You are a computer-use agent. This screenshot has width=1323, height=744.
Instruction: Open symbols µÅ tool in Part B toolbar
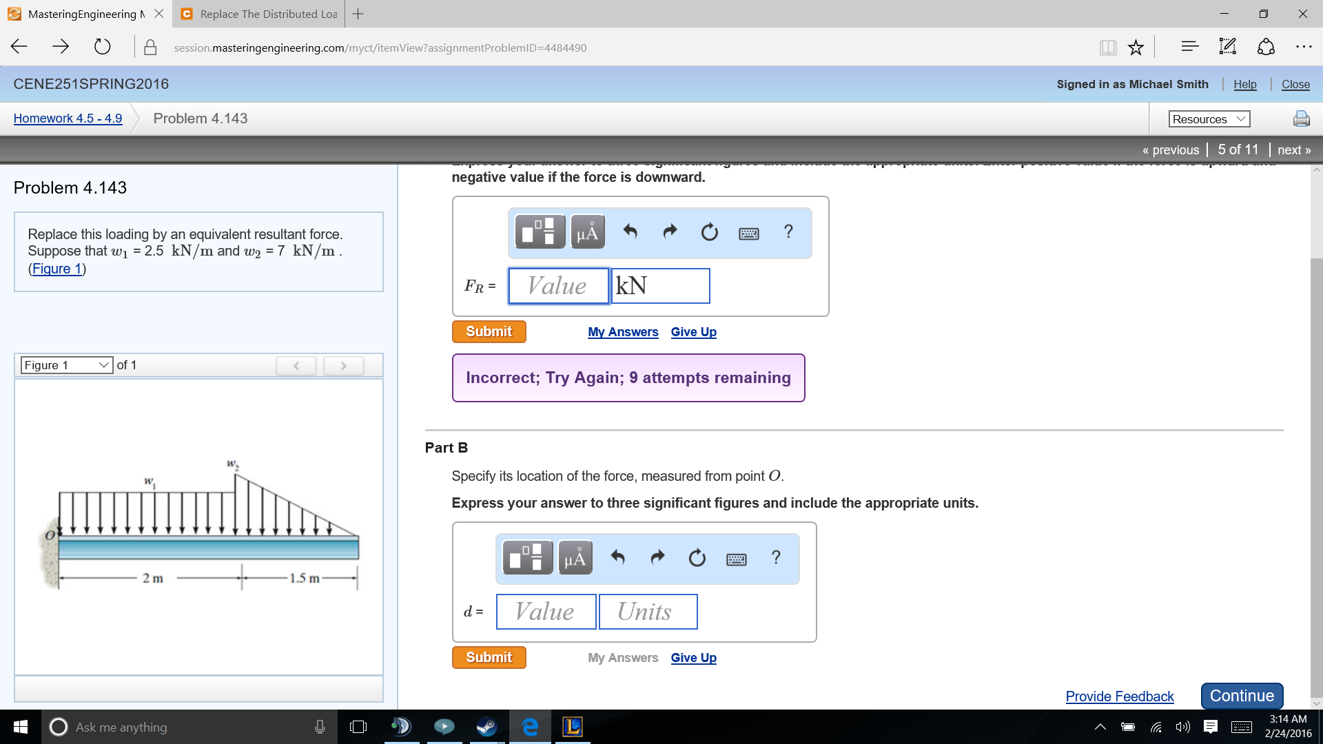coord(575,557)
